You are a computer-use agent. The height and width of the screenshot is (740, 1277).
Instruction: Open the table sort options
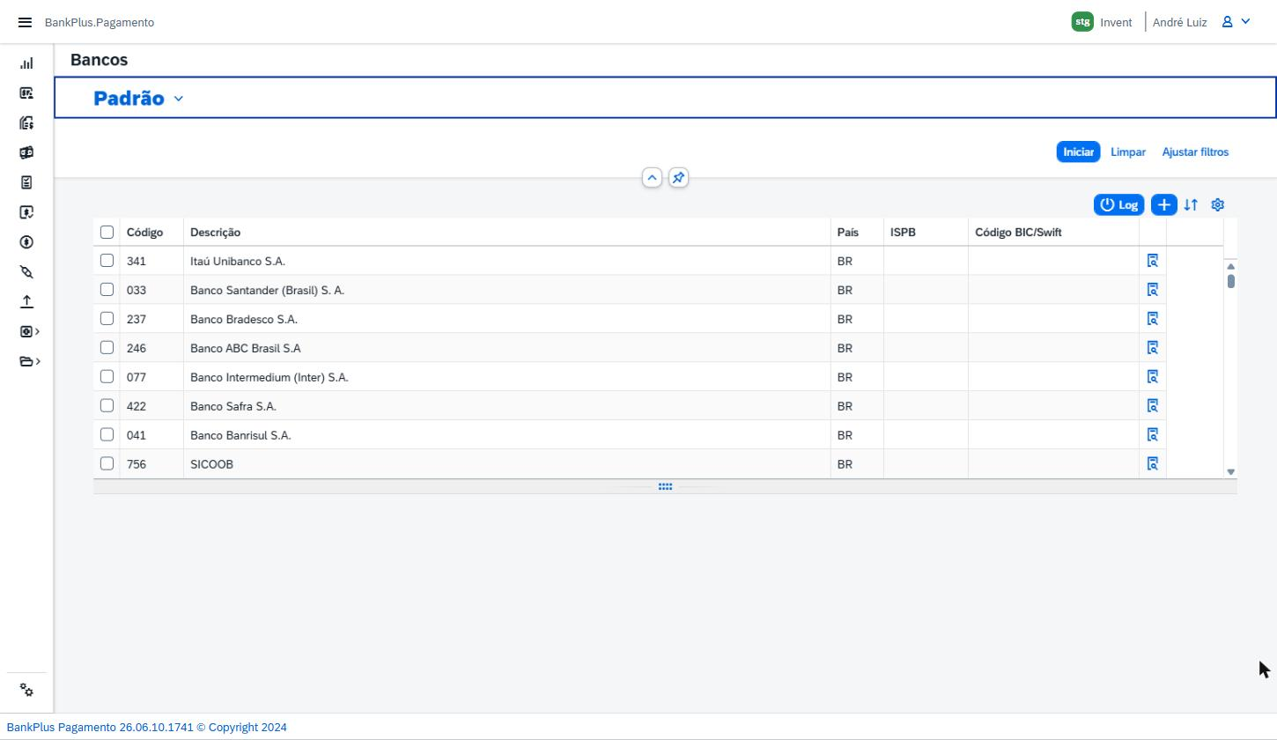(x=1191, y=204)
